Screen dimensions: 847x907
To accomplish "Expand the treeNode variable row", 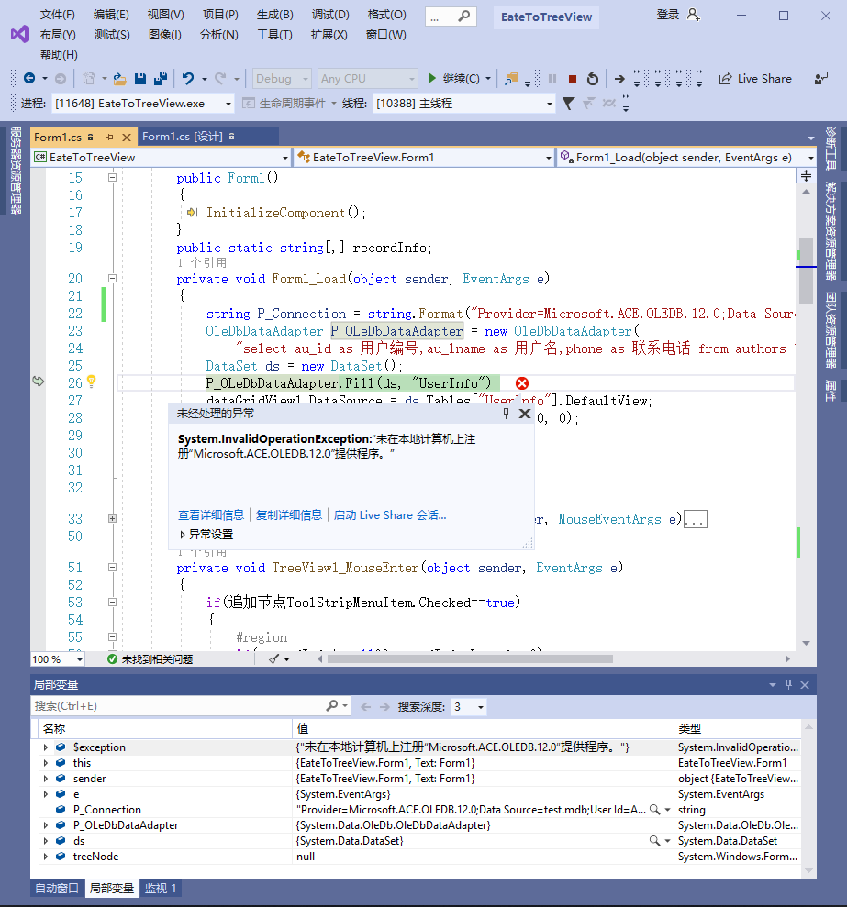I will [x=46, y=857].
